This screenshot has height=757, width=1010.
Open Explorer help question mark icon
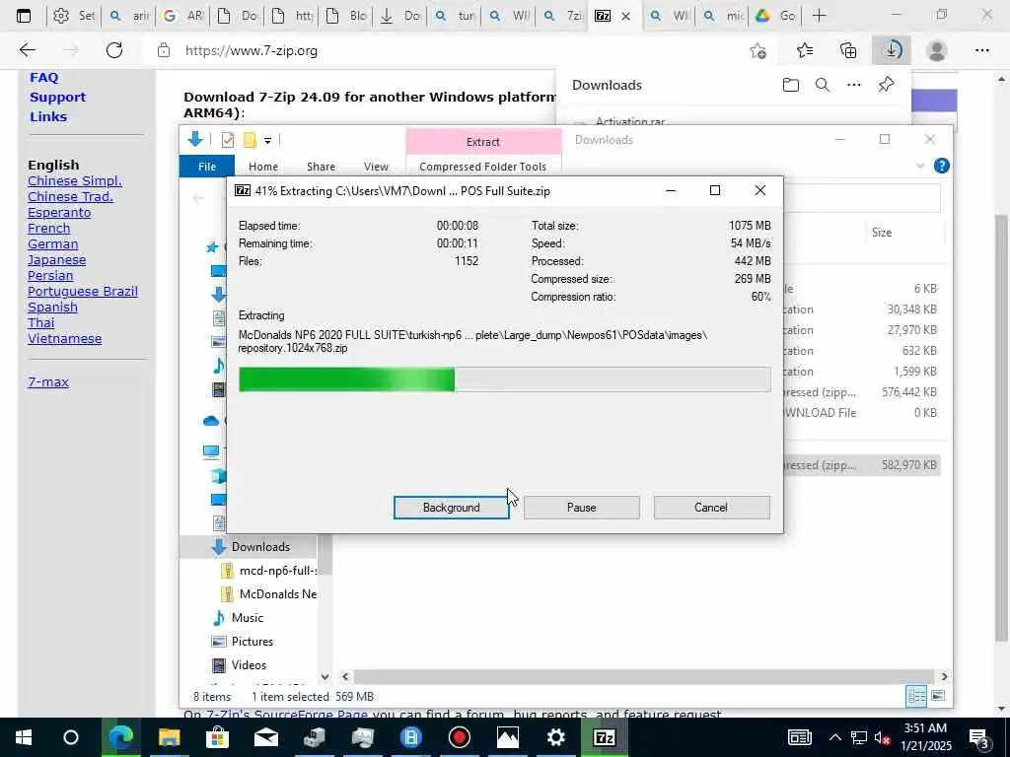941,166
